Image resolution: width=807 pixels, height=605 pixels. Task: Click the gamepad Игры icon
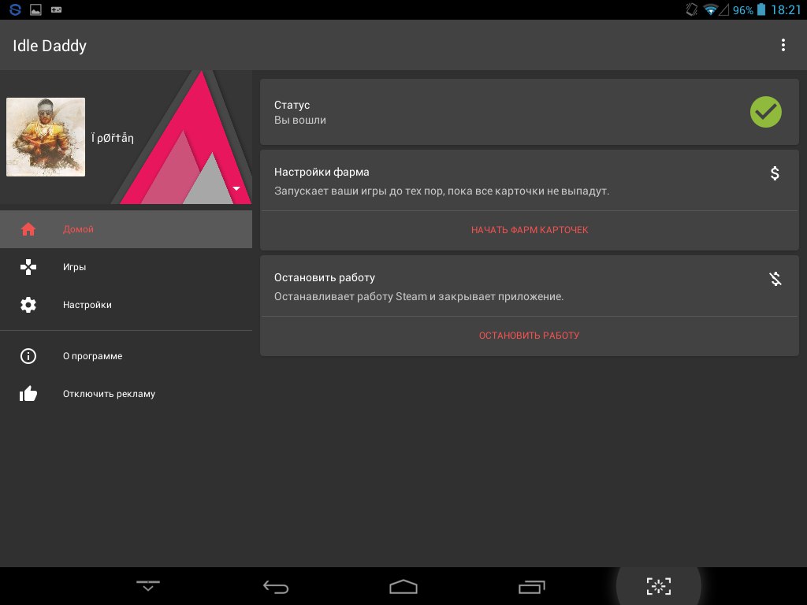point(28,267)
